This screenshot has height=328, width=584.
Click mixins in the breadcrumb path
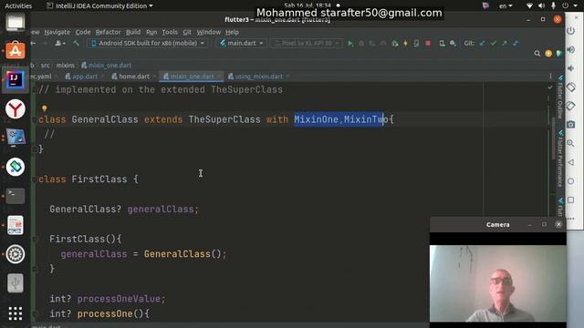point(65,65)
